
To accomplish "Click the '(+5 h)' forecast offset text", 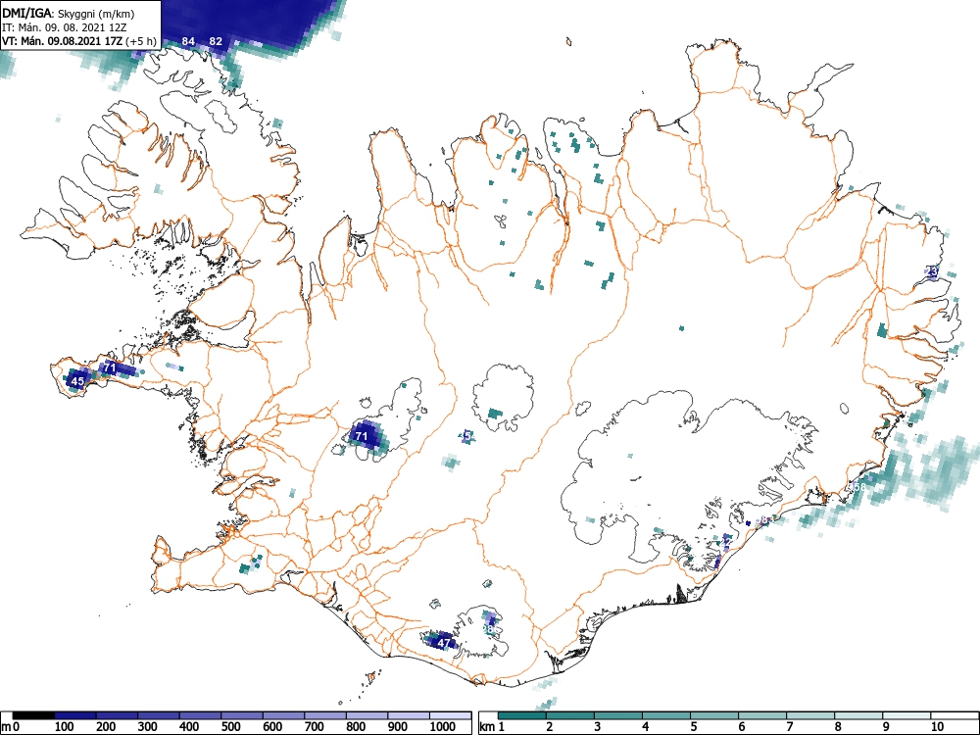I will click(x=141, y=41).
